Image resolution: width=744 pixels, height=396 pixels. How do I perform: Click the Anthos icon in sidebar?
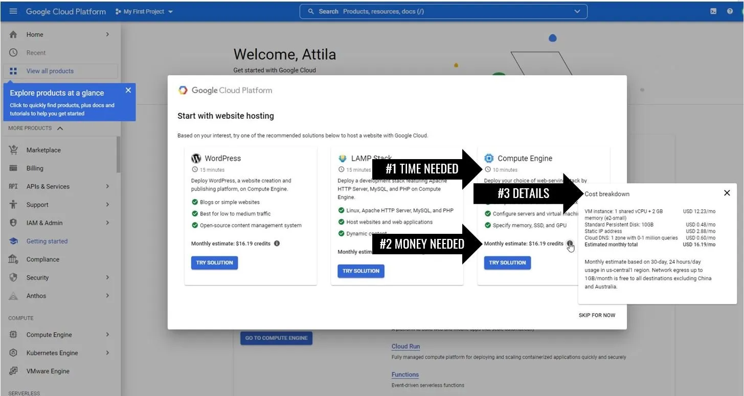point(13,296)
